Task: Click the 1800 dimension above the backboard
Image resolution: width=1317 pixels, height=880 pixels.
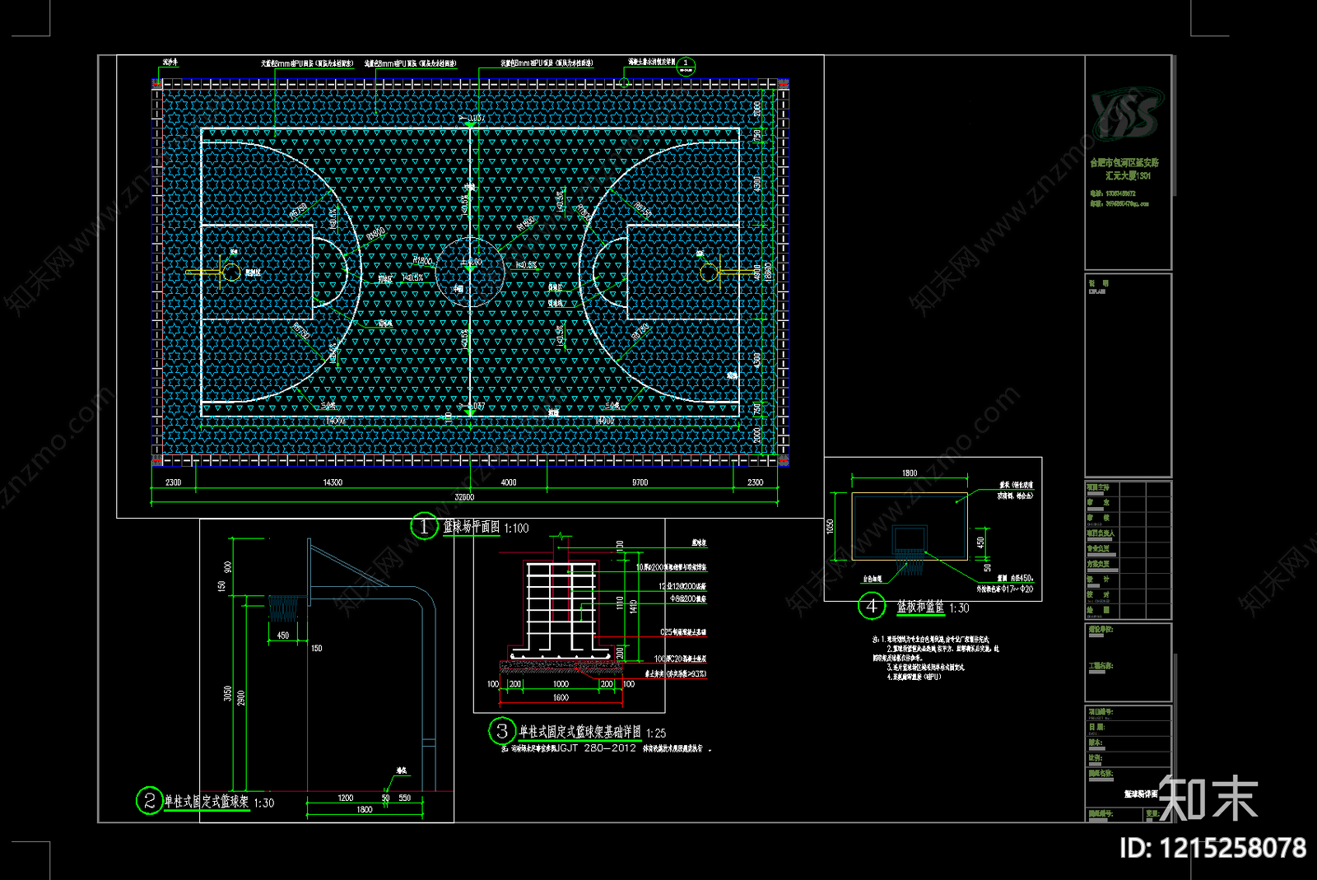Action: [x=910, y=473]
